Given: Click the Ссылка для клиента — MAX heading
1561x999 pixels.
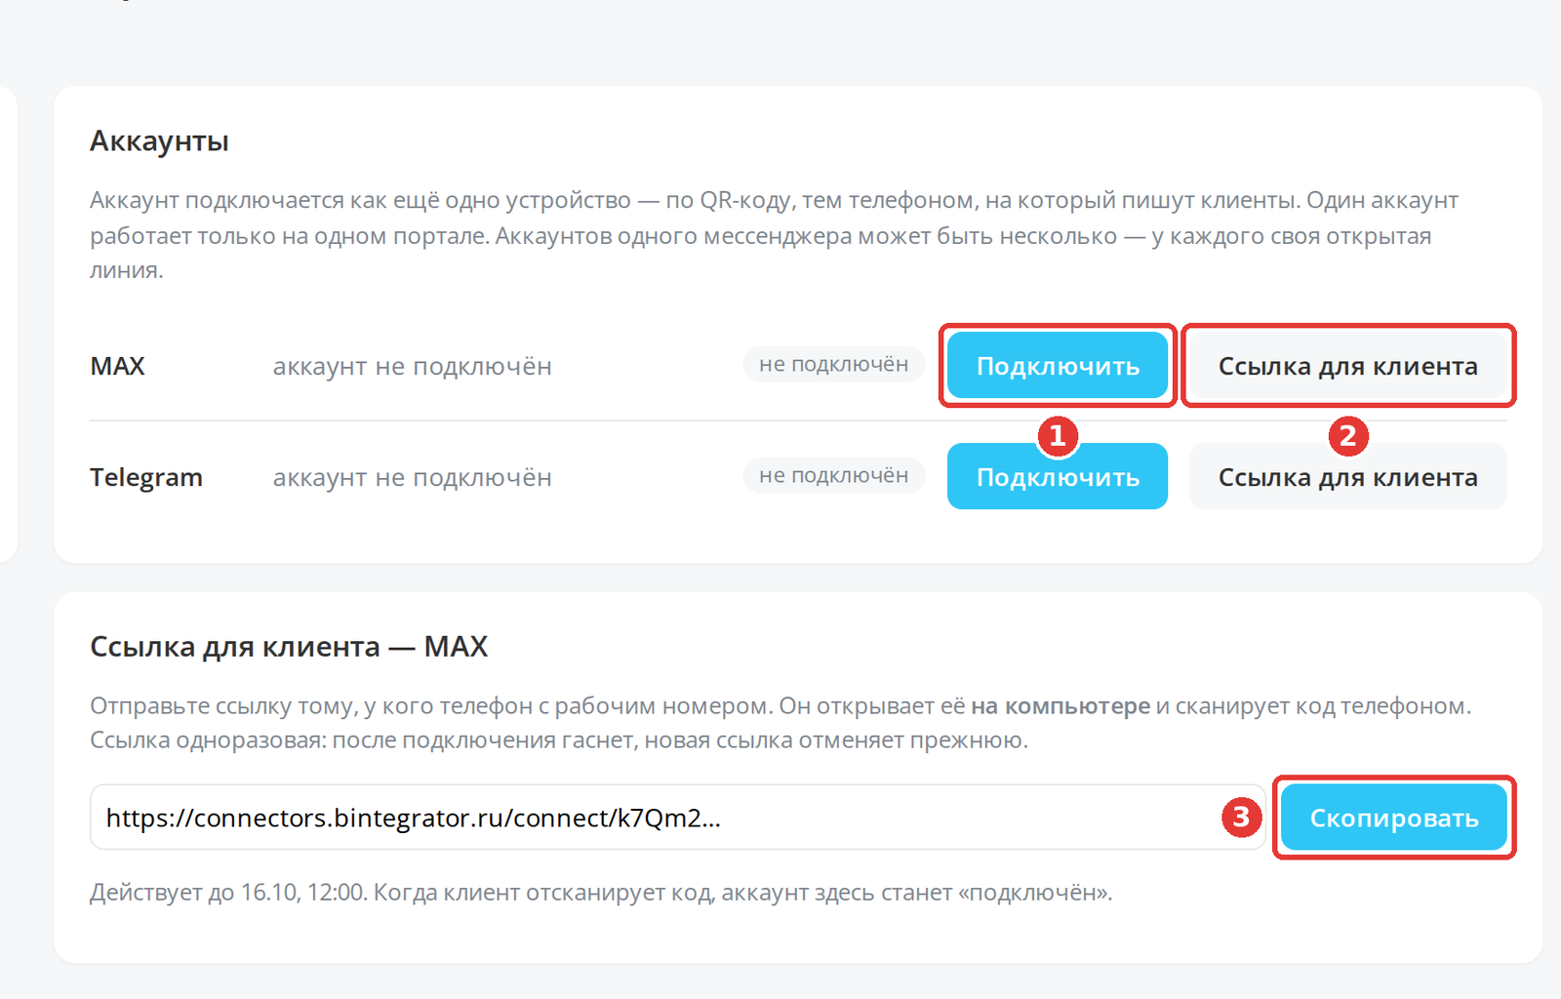Looking at the screenshot, I should 289,646.
